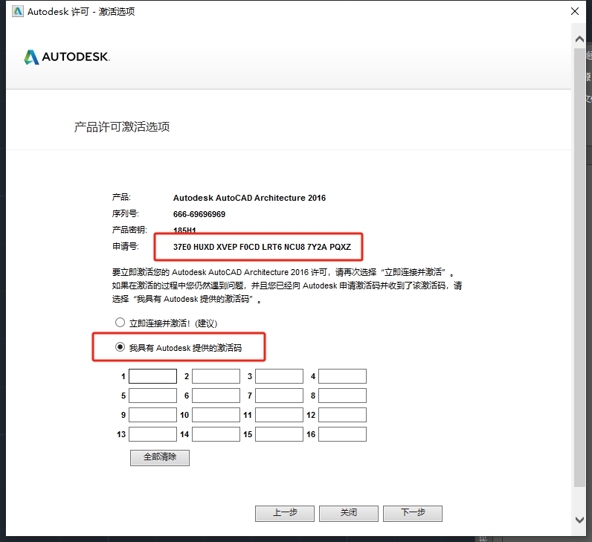This screenshot has height=542, width=592.
Task: Click activation code field 13
Action: [x=153, y=434]
